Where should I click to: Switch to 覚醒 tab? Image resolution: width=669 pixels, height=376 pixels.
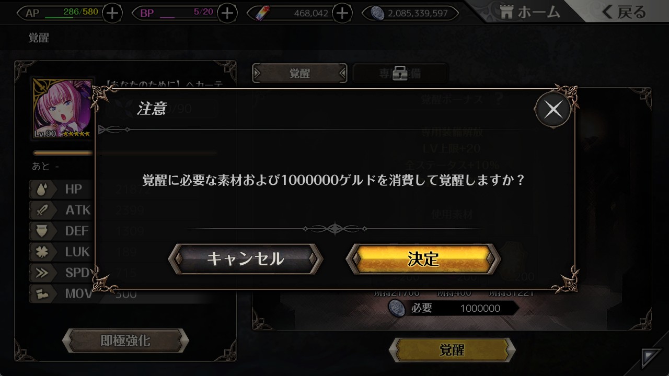(299, 74)
